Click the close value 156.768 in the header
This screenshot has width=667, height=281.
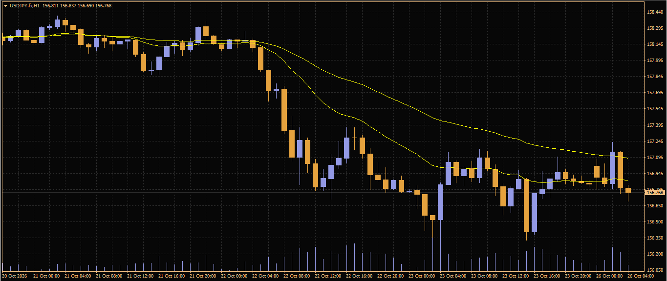104,5
